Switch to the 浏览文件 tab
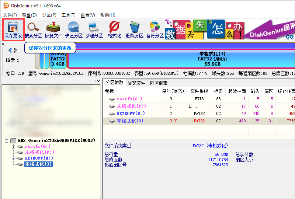 click(136, 83)
